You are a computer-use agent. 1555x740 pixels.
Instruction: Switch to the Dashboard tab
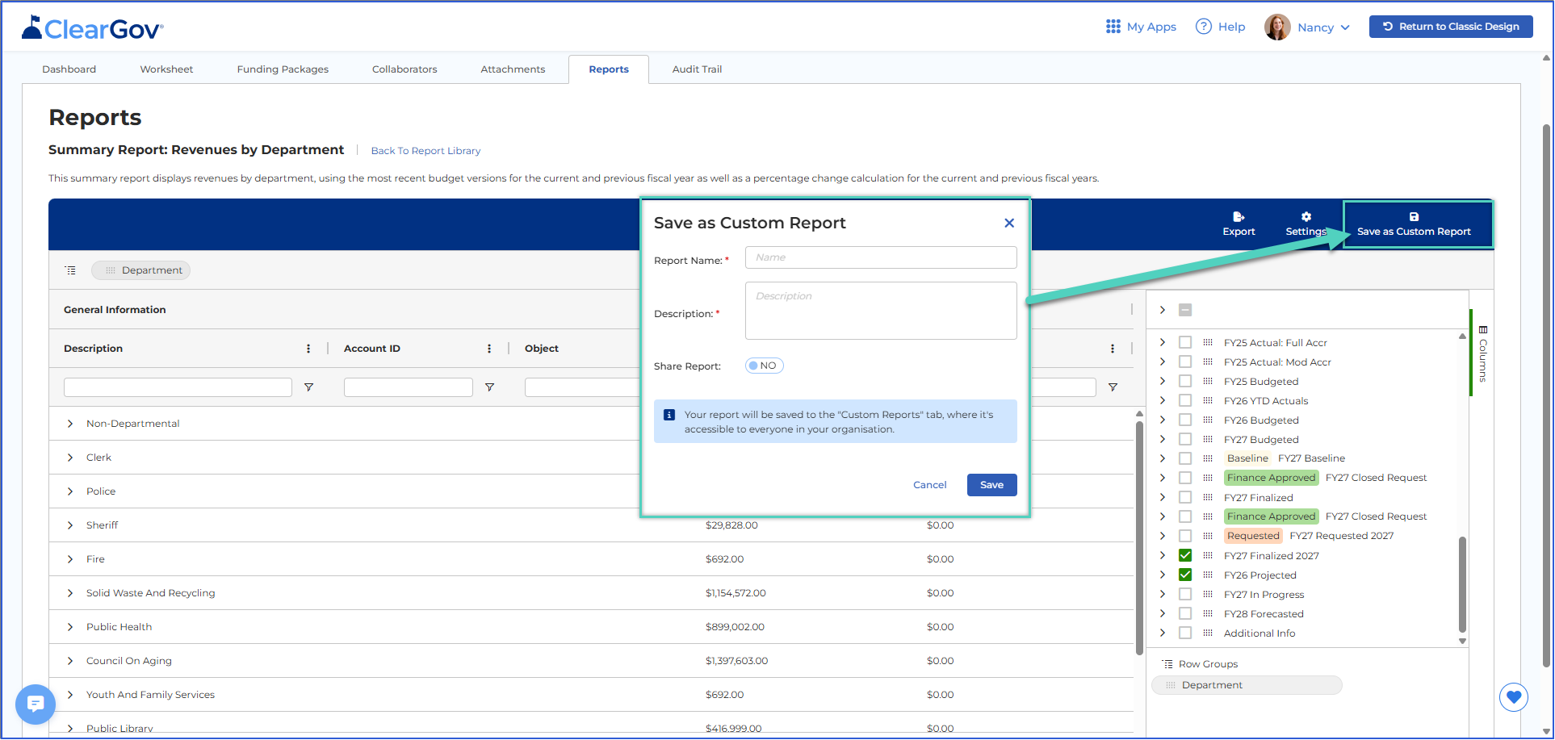[x=69, y=69]
